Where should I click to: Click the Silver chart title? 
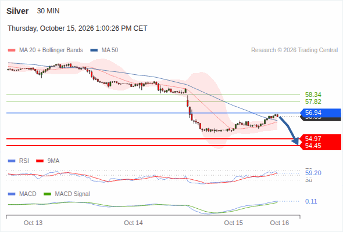tap(17, 11)
